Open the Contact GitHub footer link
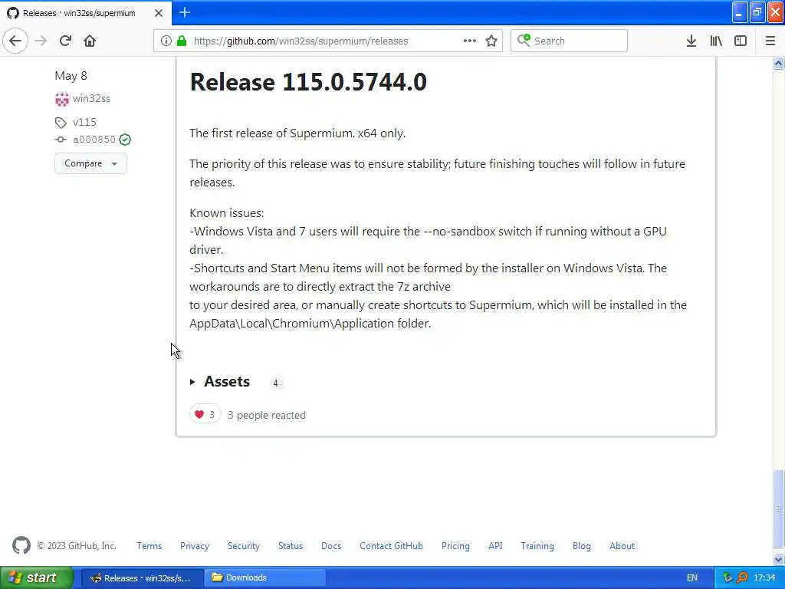This screenshot has width=785, height=589. point(391,546)
